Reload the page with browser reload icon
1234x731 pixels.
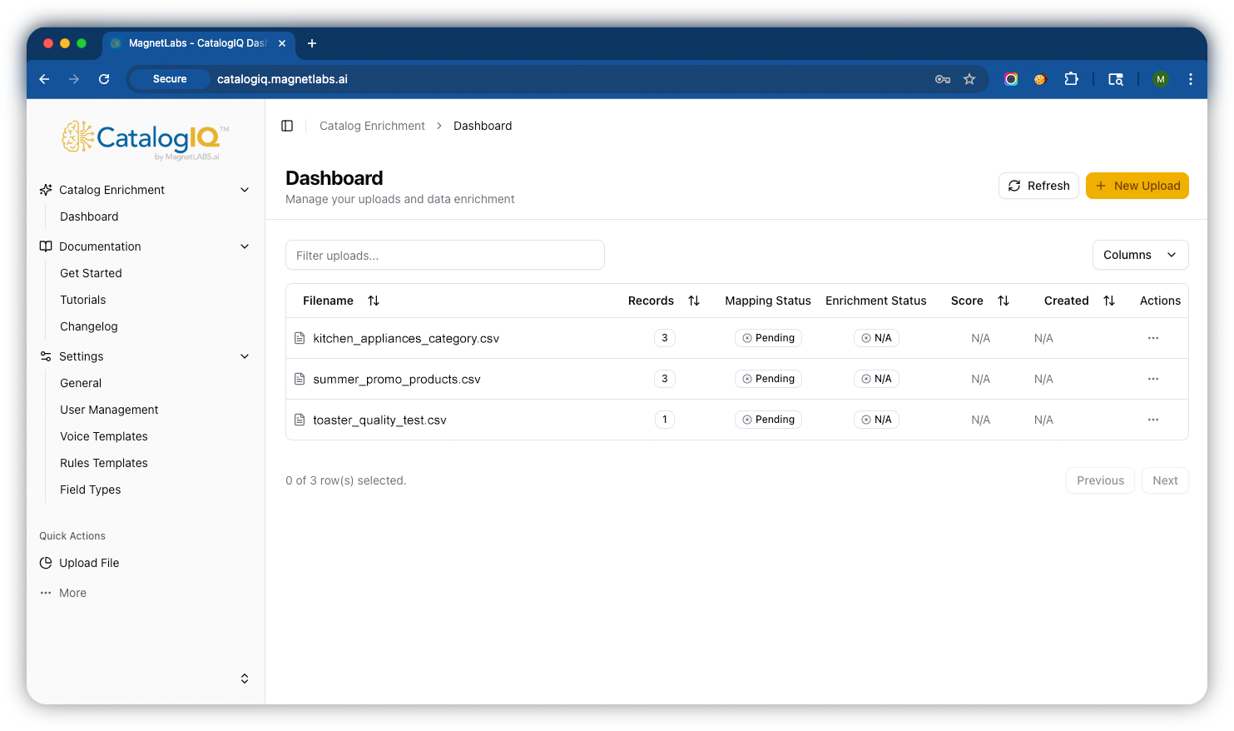104,79
